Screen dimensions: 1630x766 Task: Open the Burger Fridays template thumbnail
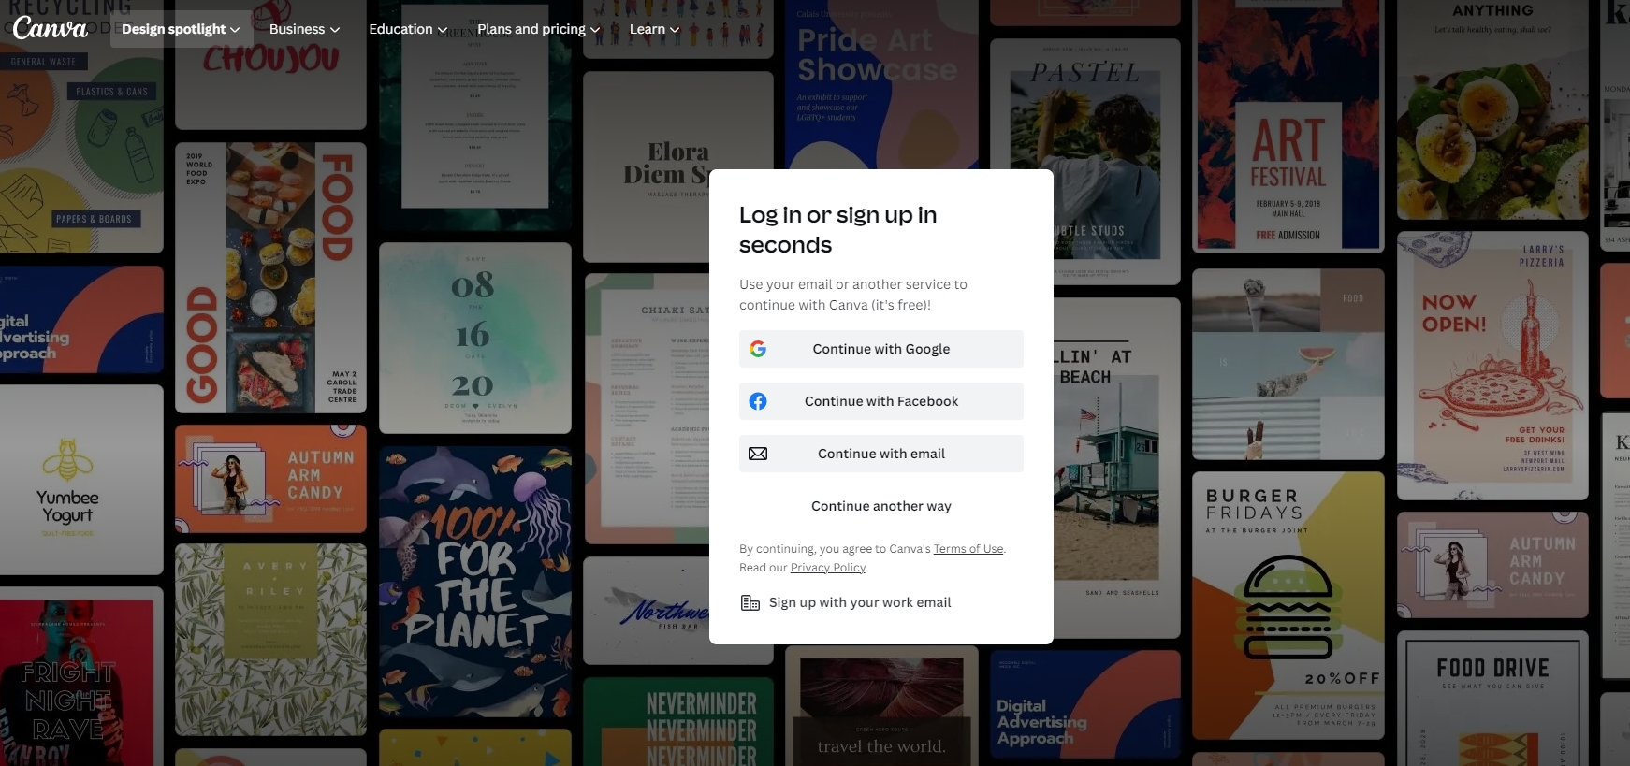point(1288,606)
